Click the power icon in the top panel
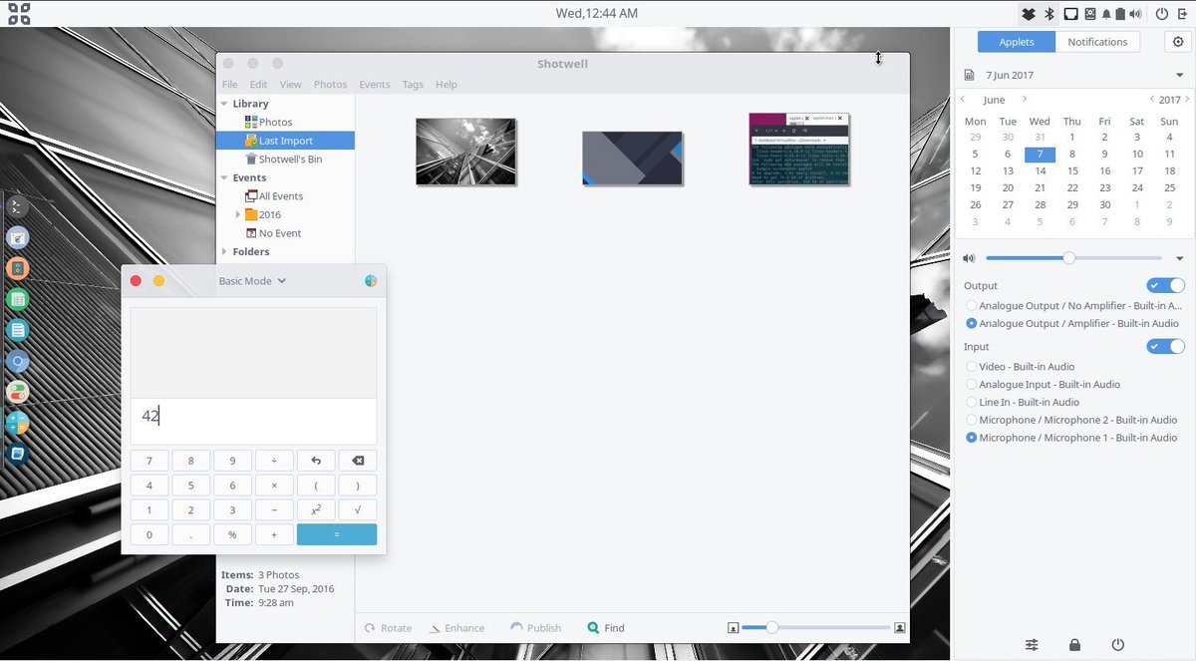Image resolution: width=1196 pixels, height=661 pixels. pyautogui.click(x=1161, y=13)
